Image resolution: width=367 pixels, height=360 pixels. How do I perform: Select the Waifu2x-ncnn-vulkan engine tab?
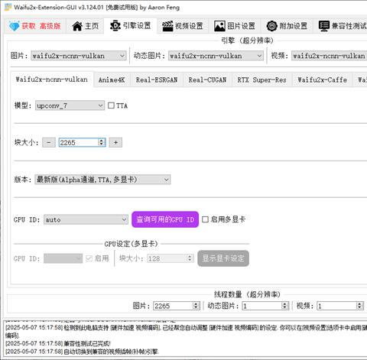pyautogui.click(x=52, y=79)
